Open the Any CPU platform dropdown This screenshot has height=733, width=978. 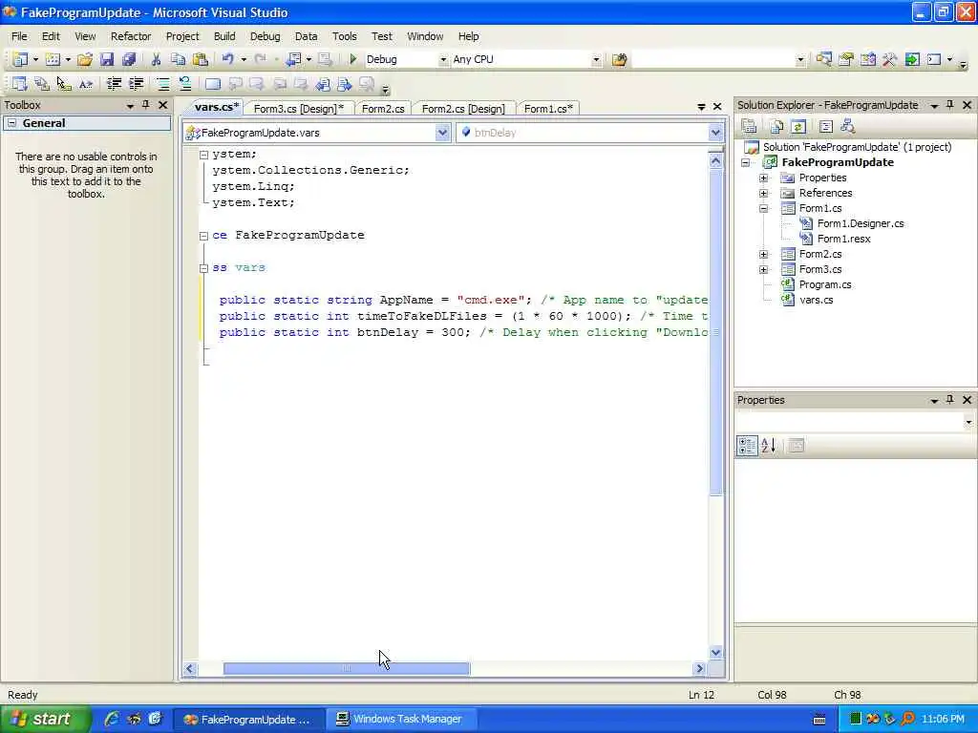click(596, 59)
